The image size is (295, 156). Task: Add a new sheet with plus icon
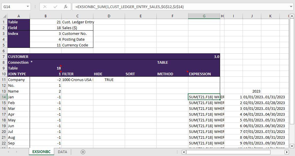[83, 152]
